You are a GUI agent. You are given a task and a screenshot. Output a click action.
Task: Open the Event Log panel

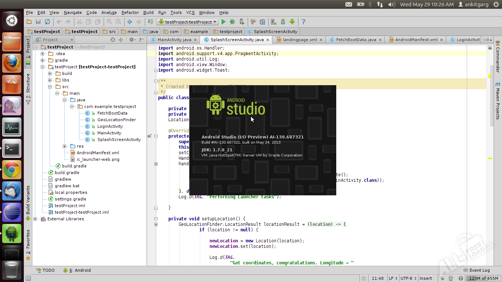pyautogui.click(x=476, y=270)
